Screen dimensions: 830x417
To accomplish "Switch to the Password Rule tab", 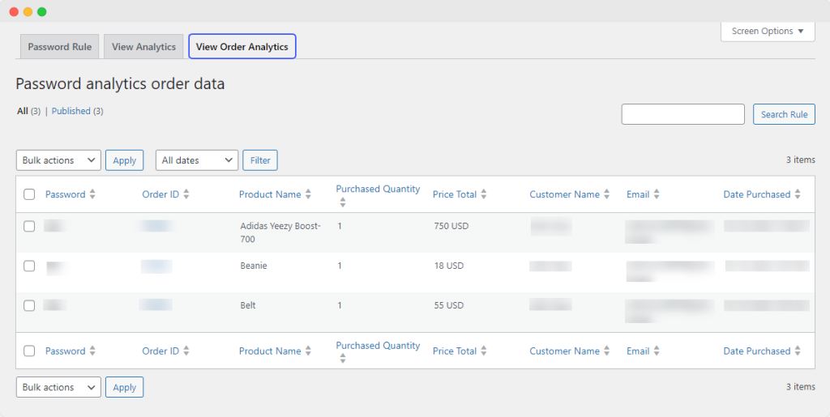I will coord(59,47).
